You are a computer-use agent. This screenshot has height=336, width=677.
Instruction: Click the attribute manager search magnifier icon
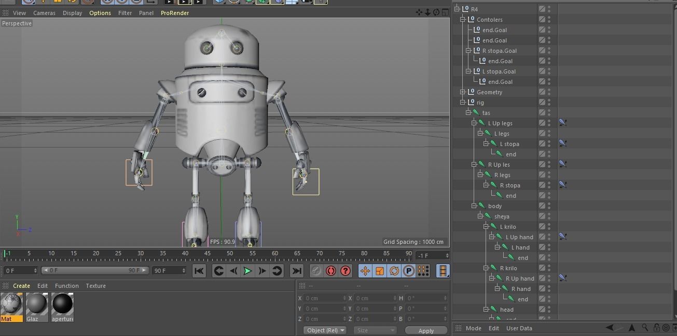tap(644, 328)
